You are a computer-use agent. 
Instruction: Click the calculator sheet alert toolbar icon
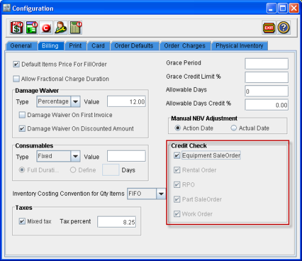(x=75, y=27)
